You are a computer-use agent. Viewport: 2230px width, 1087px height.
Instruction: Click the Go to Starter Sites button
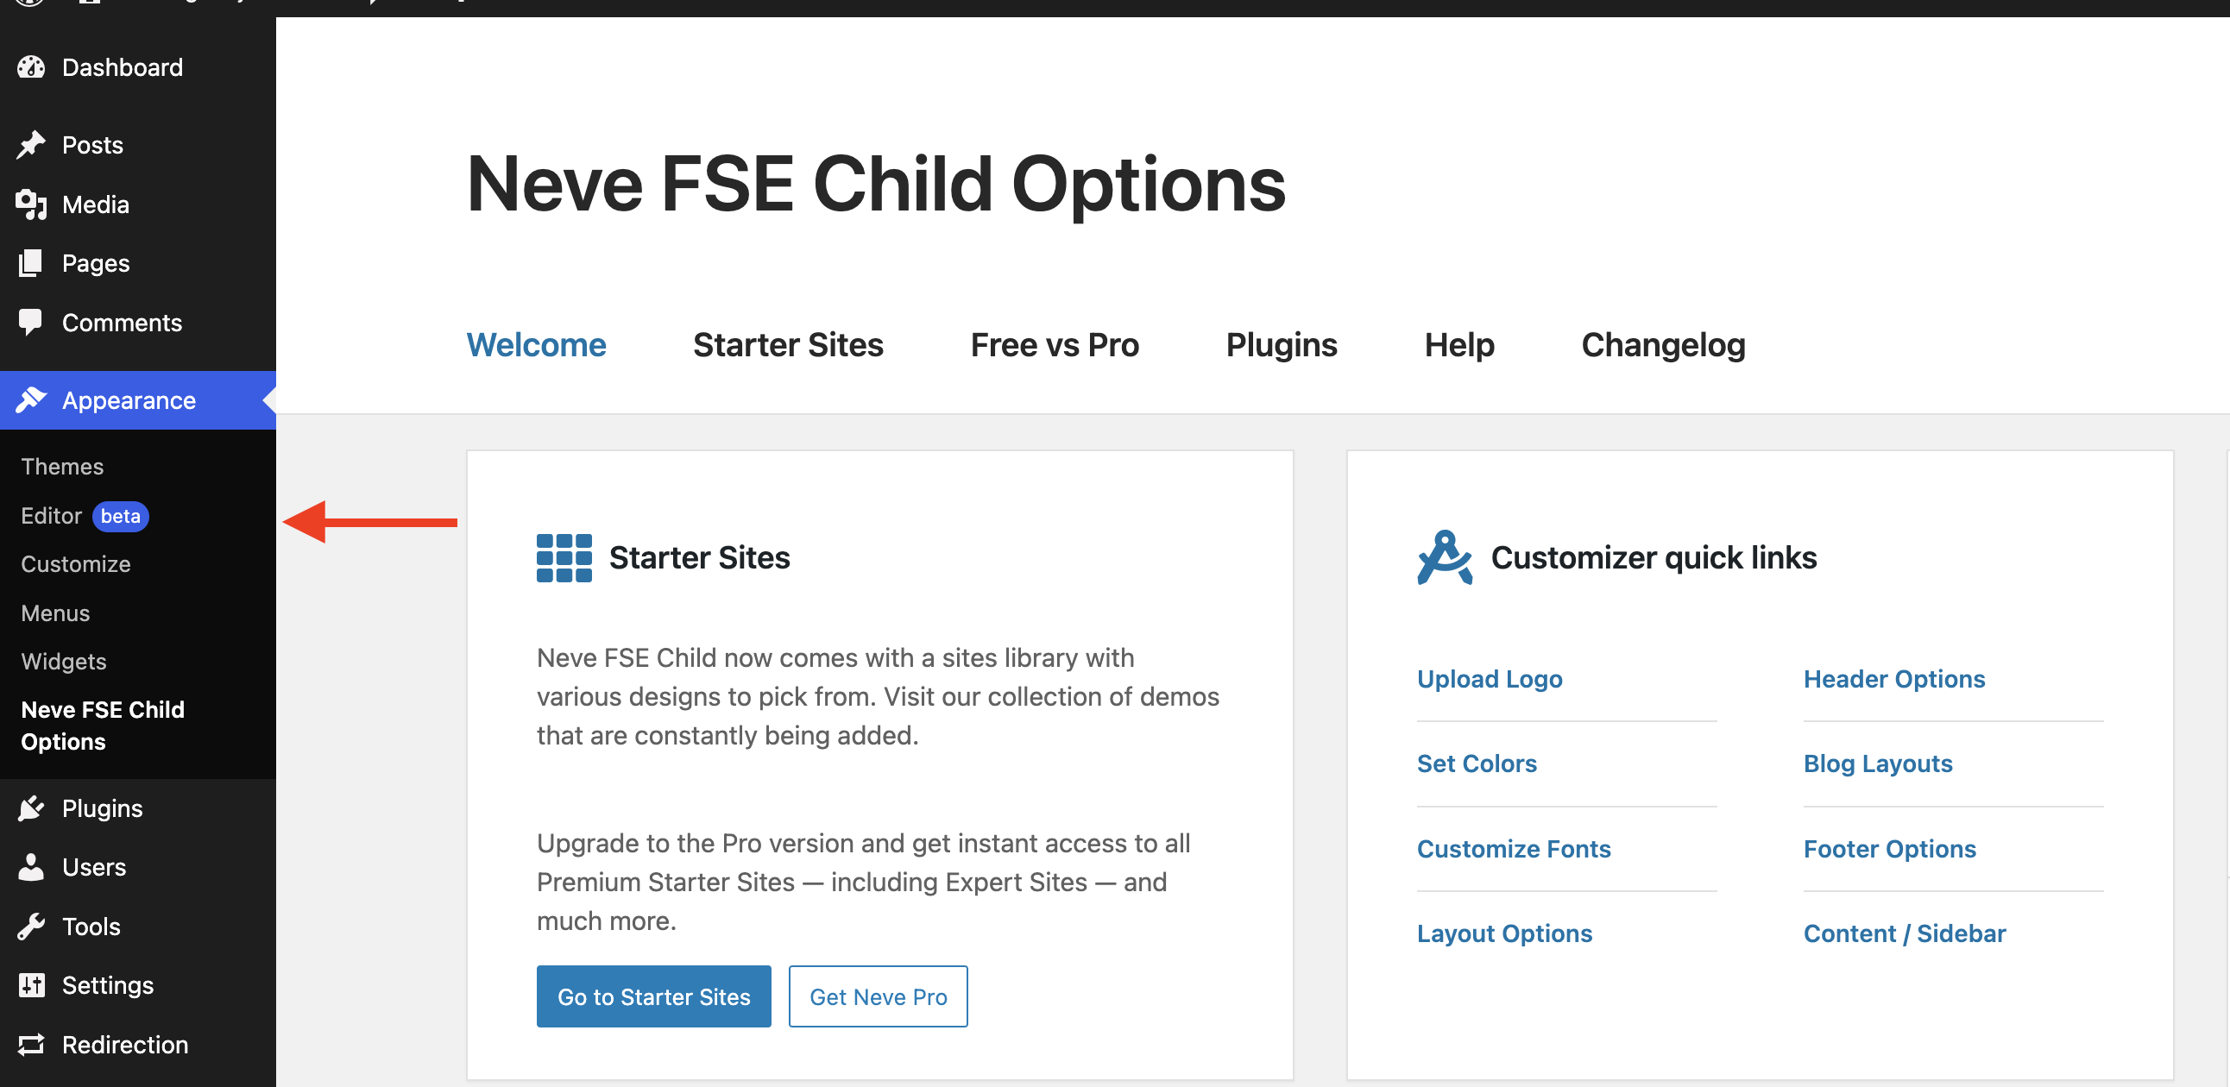(x=653, y=996)
